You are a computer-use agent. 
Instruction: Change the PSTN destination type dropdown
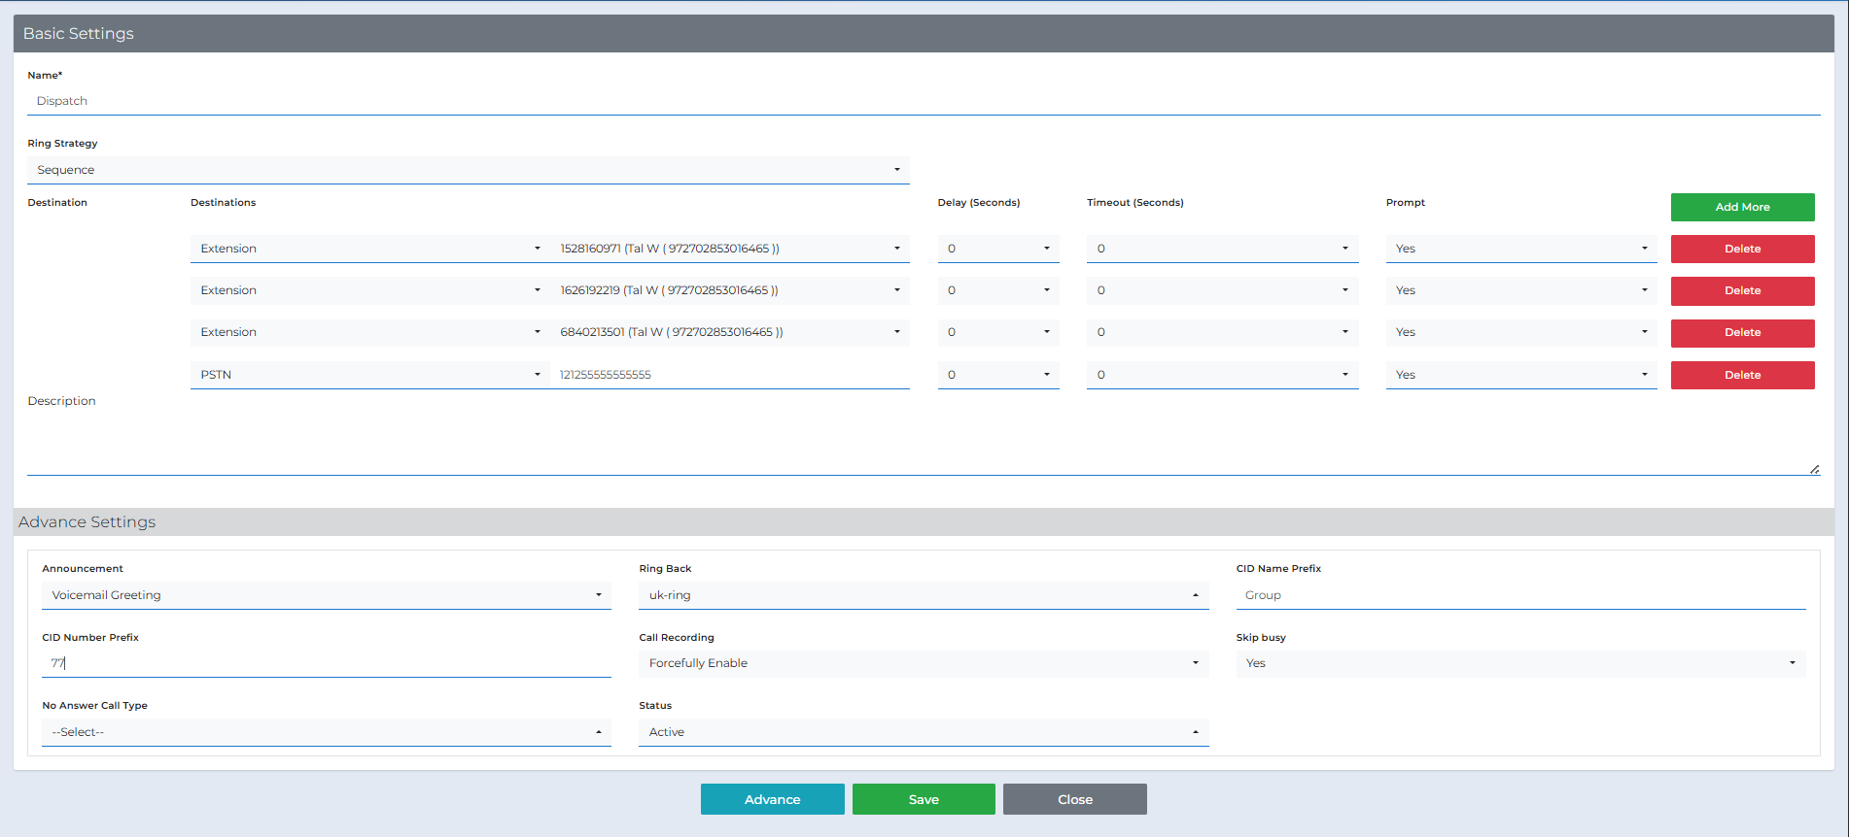coord(369,375)
